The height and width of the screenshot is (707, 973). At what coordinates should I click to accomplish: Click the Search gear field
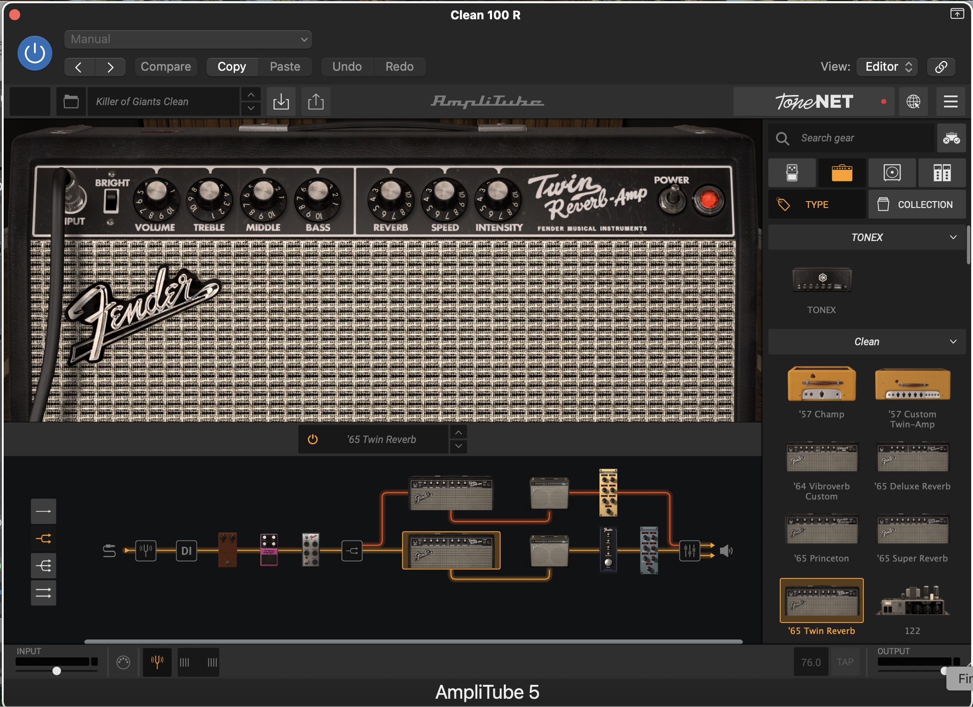click(851, 138)
